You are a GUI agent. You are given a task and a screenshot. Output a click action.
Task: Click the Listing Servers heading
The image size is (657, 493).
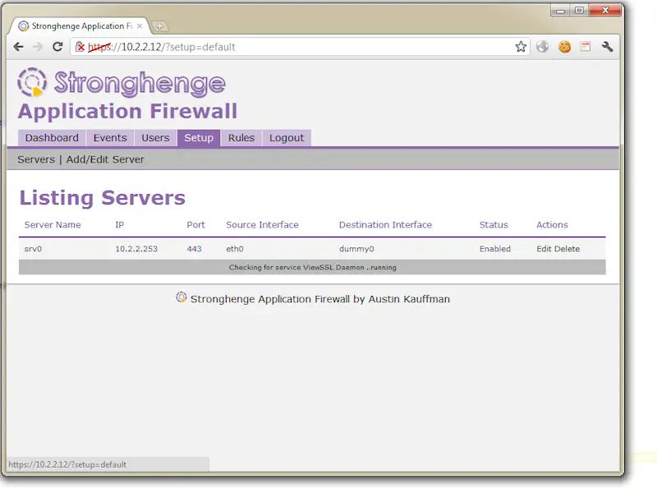point(102,198)
